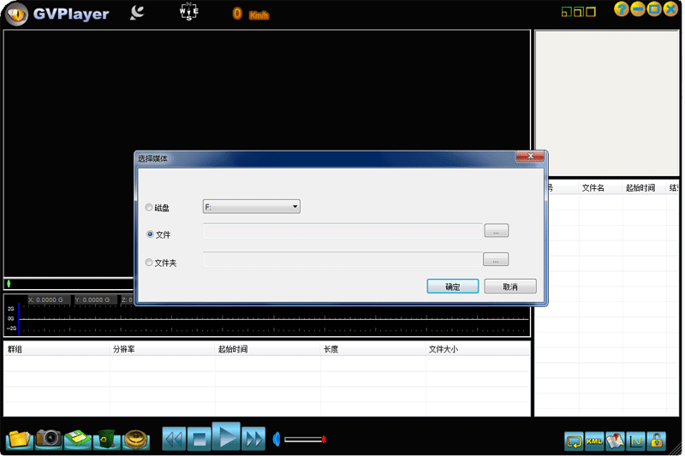Minimize the GVPlayer window
685x456 pixels.
(638, 9)
